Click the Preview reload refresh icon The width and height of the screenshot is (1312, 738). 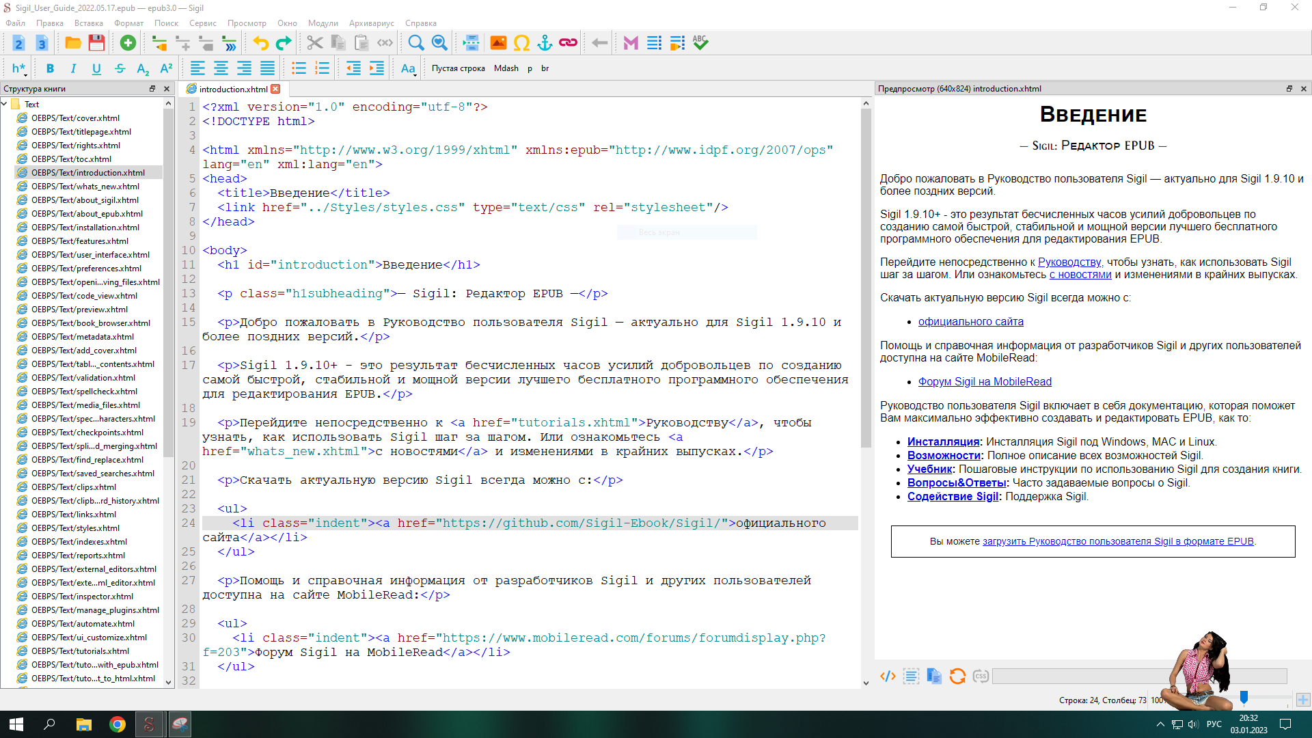click(x=957, y=676)
